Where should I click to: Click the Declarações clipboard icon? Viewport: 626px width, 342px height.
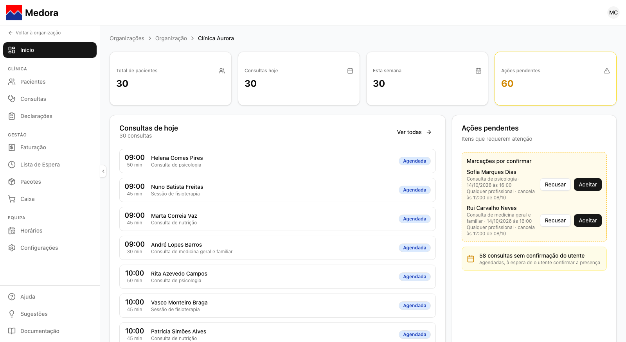point(12,116)
